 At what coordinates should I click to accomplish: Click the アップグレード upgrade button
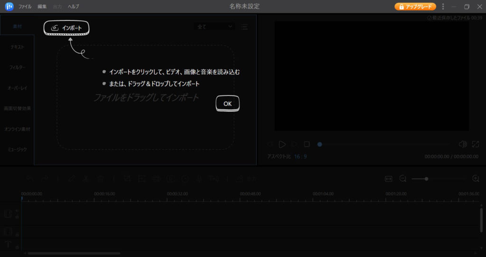click(x=415, y=7)
